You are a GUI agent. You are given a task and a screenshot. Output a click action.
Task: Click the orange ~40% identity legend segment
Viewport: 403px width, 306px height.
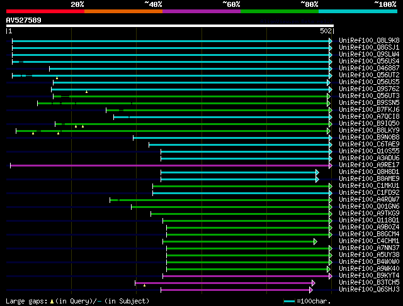point(123,11)
